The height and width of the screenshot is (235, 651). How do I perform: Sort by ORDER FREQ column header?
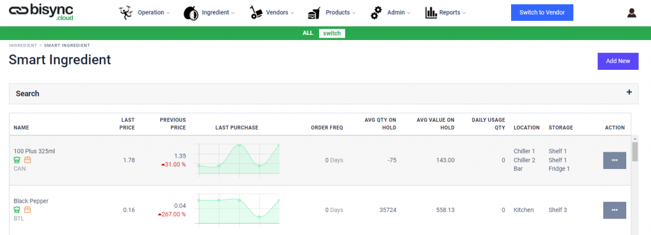(327, 128)
